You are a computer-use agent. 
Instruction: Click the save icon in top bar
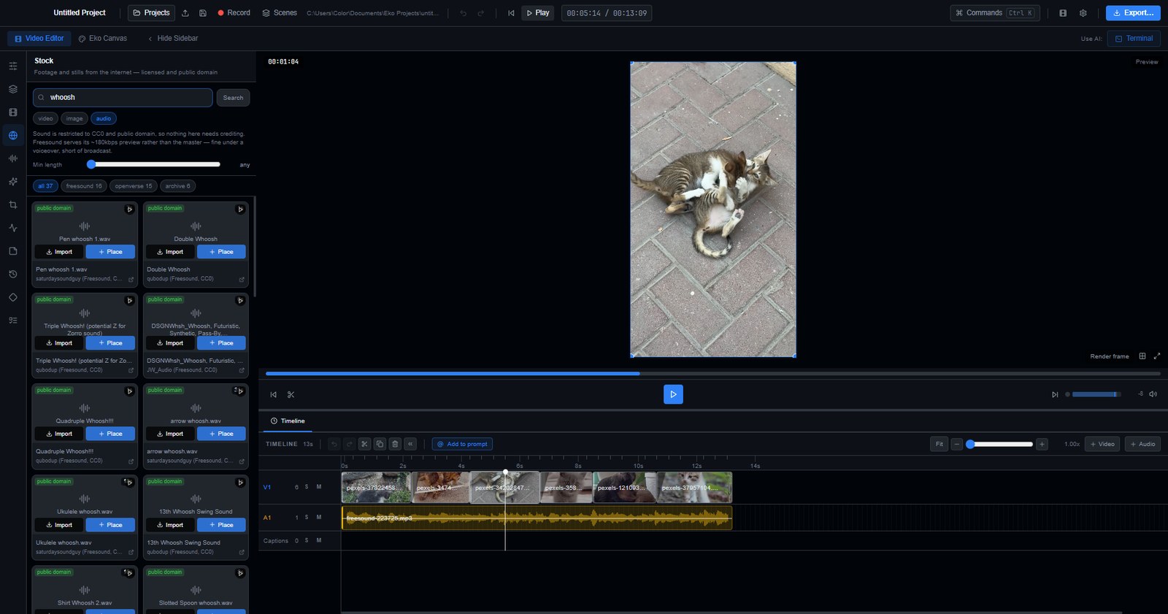pos(203,13)
